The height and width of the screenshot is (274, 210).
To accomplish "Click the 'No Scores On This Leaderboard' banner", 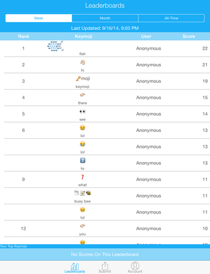I will click(x=105, y=255).
